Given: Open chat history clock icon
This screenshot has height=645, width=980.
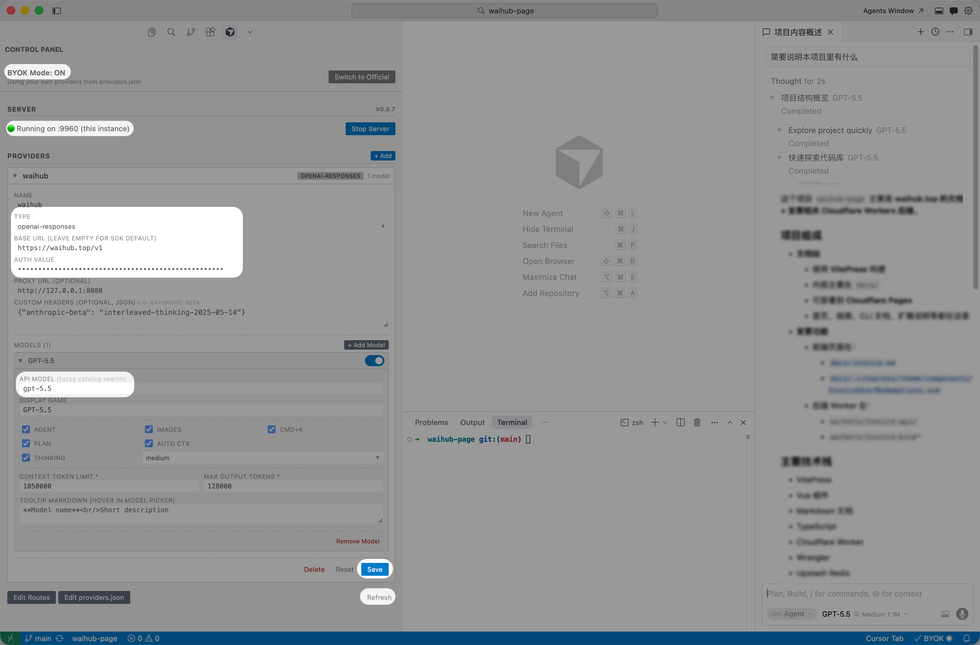Looking at the screenshot, I should [935, 32].
